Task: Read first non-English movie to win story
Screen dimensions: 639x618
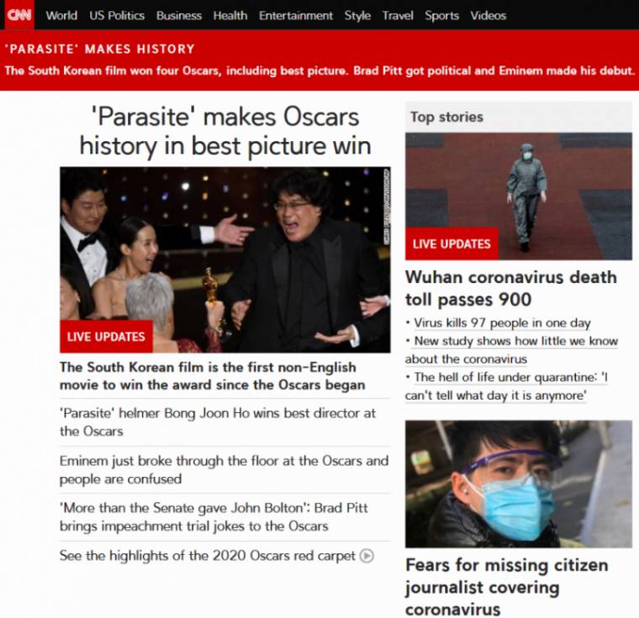Action: click(x=213, y=376)
